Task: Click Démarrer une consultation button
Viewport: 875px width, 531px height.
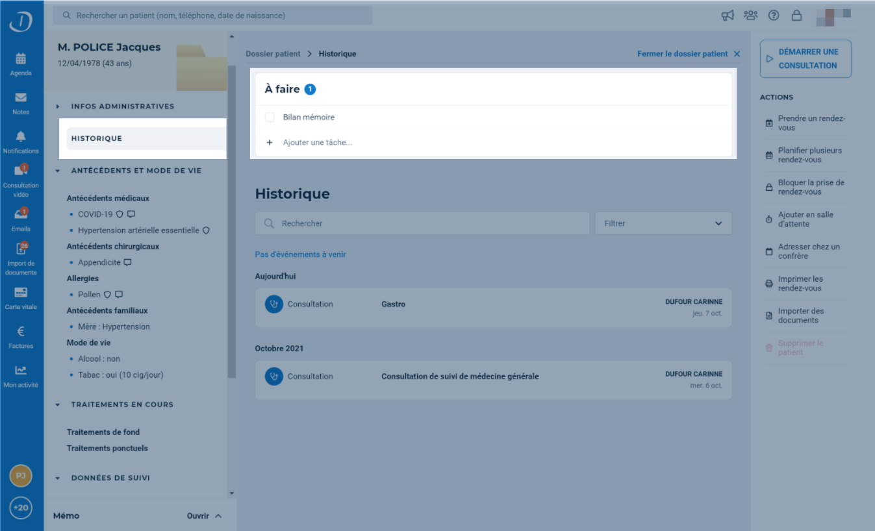Action: click(x=805, y=58)
